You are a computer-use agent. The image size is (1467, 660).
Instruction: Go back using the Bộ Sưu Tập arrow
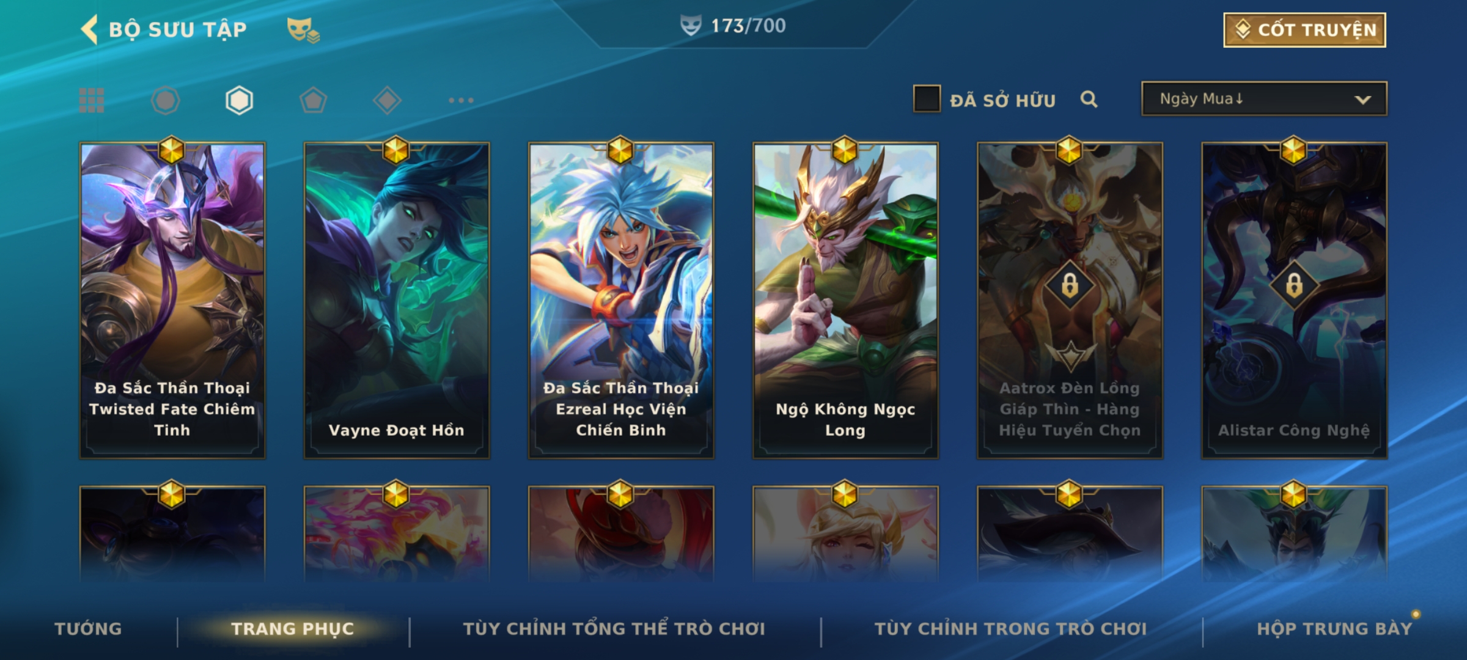(x=90, y=29)
